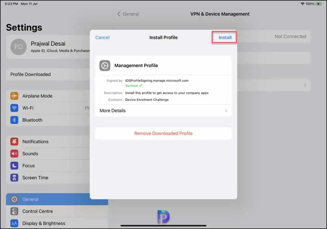
Task: Click the Airplane Mode icon
Action: (14, 96)
